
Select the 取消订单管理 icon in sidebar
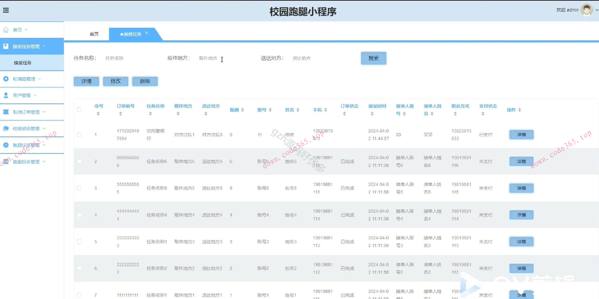coord(6,112)
